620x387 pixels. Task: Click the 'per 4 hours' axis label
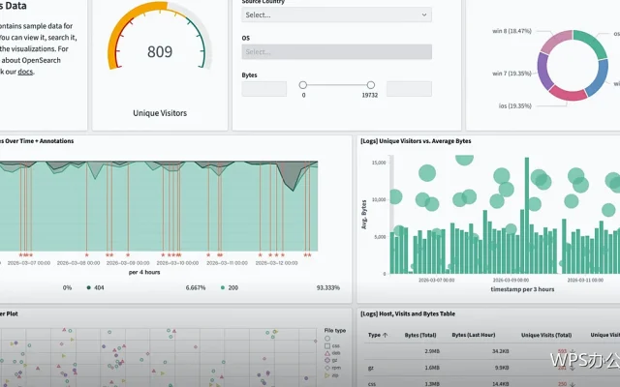coord(144,272)
